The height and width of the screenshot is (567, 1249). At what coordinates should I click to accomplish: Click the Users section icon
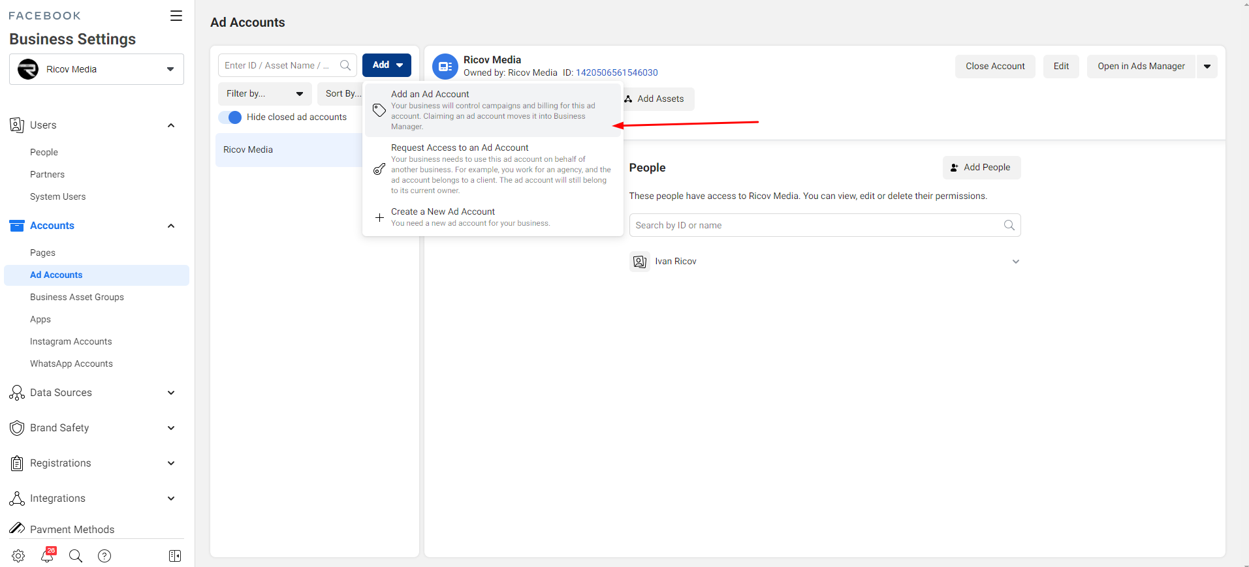(17, 125)
